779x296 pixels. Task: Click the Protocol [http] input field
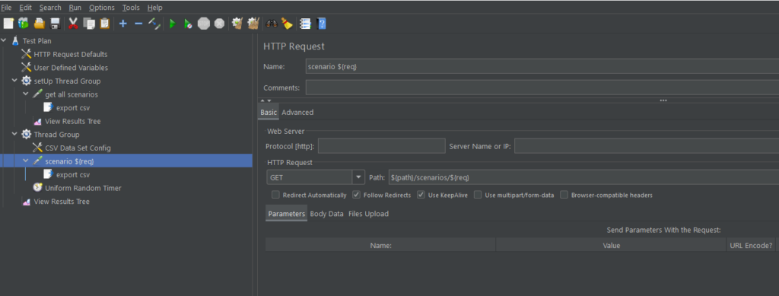click(x=382, y=146)
